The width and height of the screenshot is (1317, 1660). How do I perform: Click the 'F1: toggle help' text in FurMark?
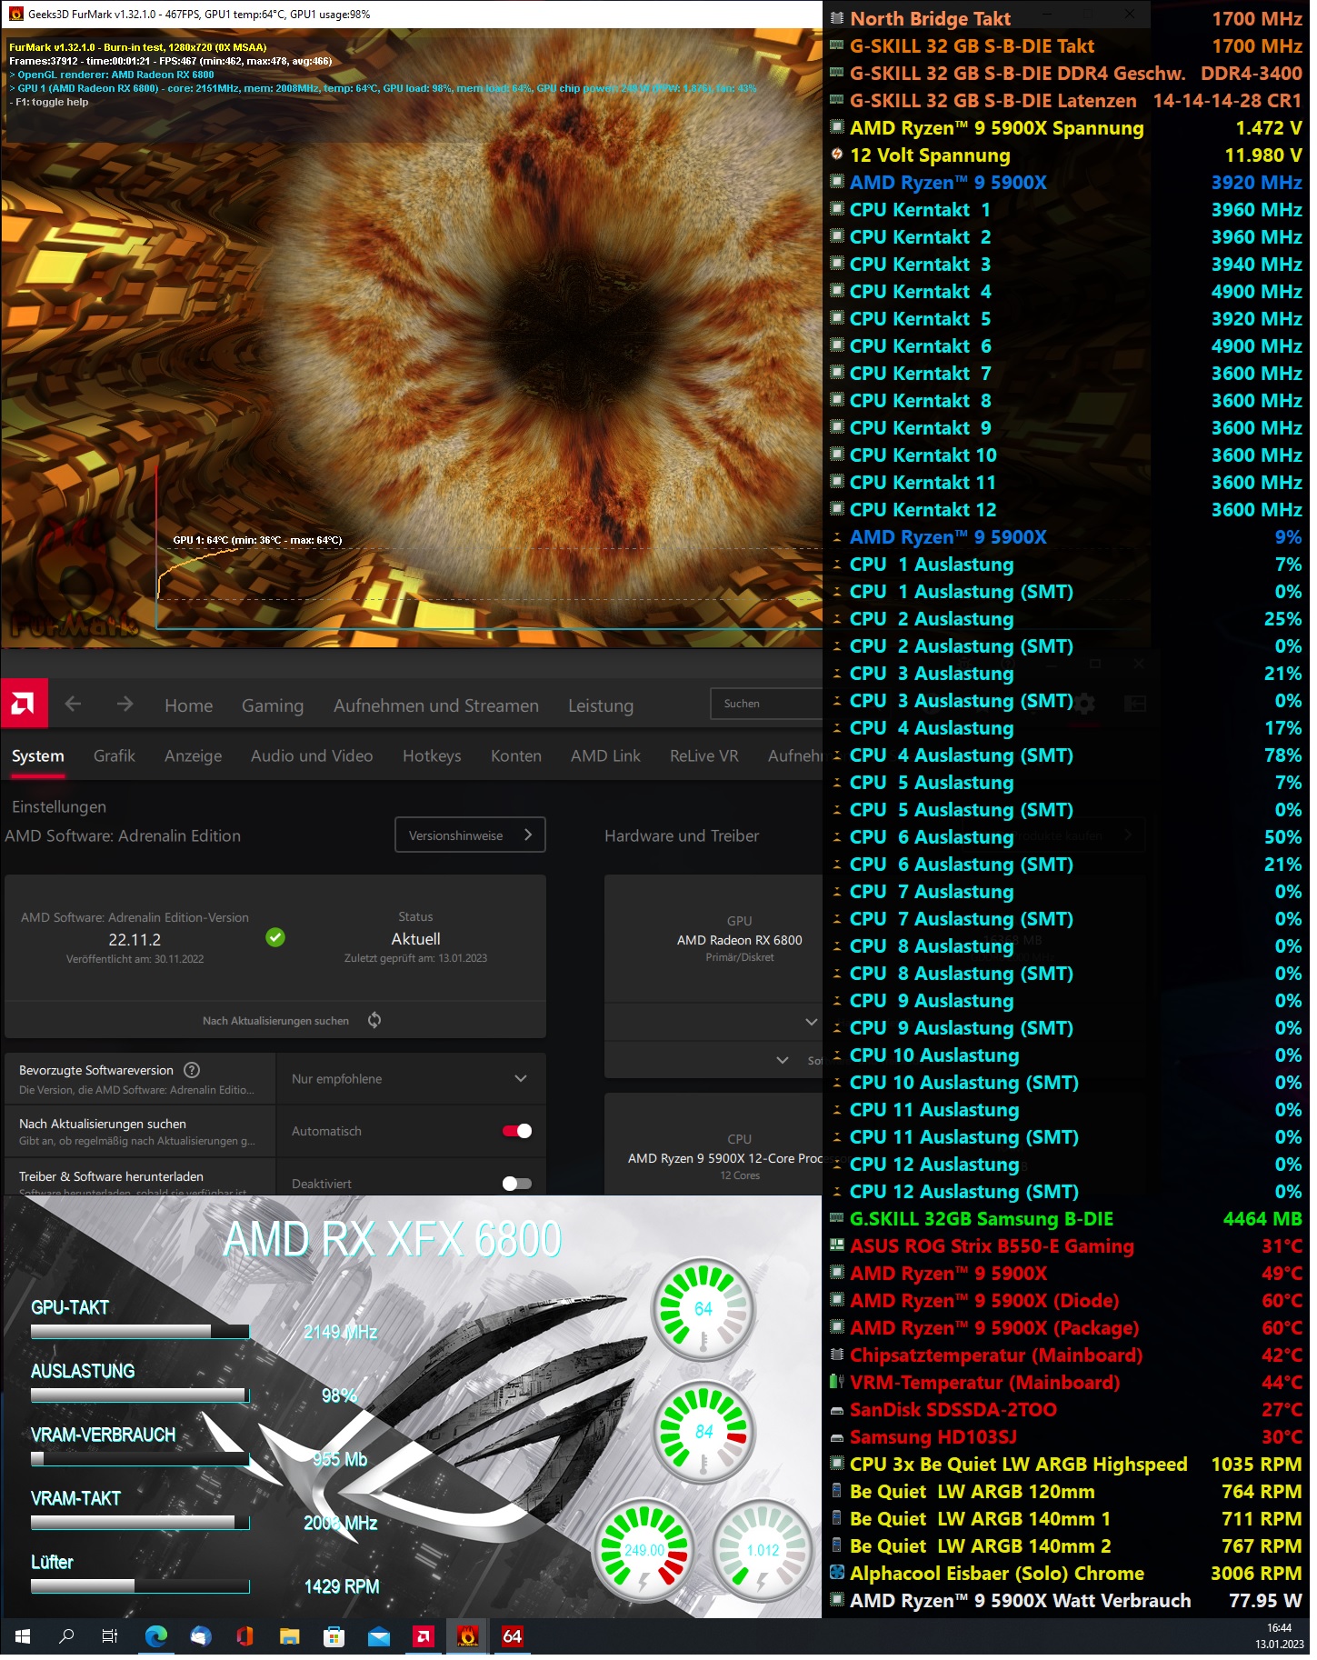click(52, 102)
